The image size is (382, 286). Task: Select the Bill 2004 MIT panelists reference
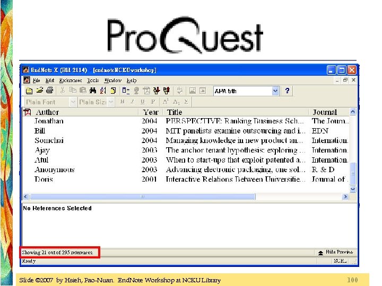[x=186, y=131]
